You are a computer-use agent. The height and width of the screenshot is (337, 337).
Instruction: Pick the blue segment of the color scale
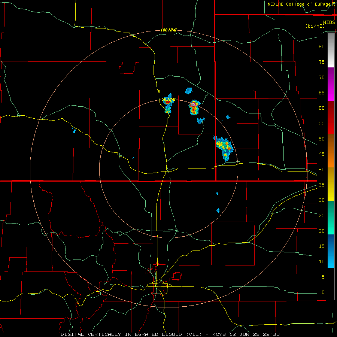331,251
